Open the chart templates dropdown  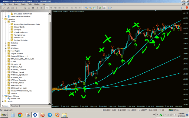[110, 8]
